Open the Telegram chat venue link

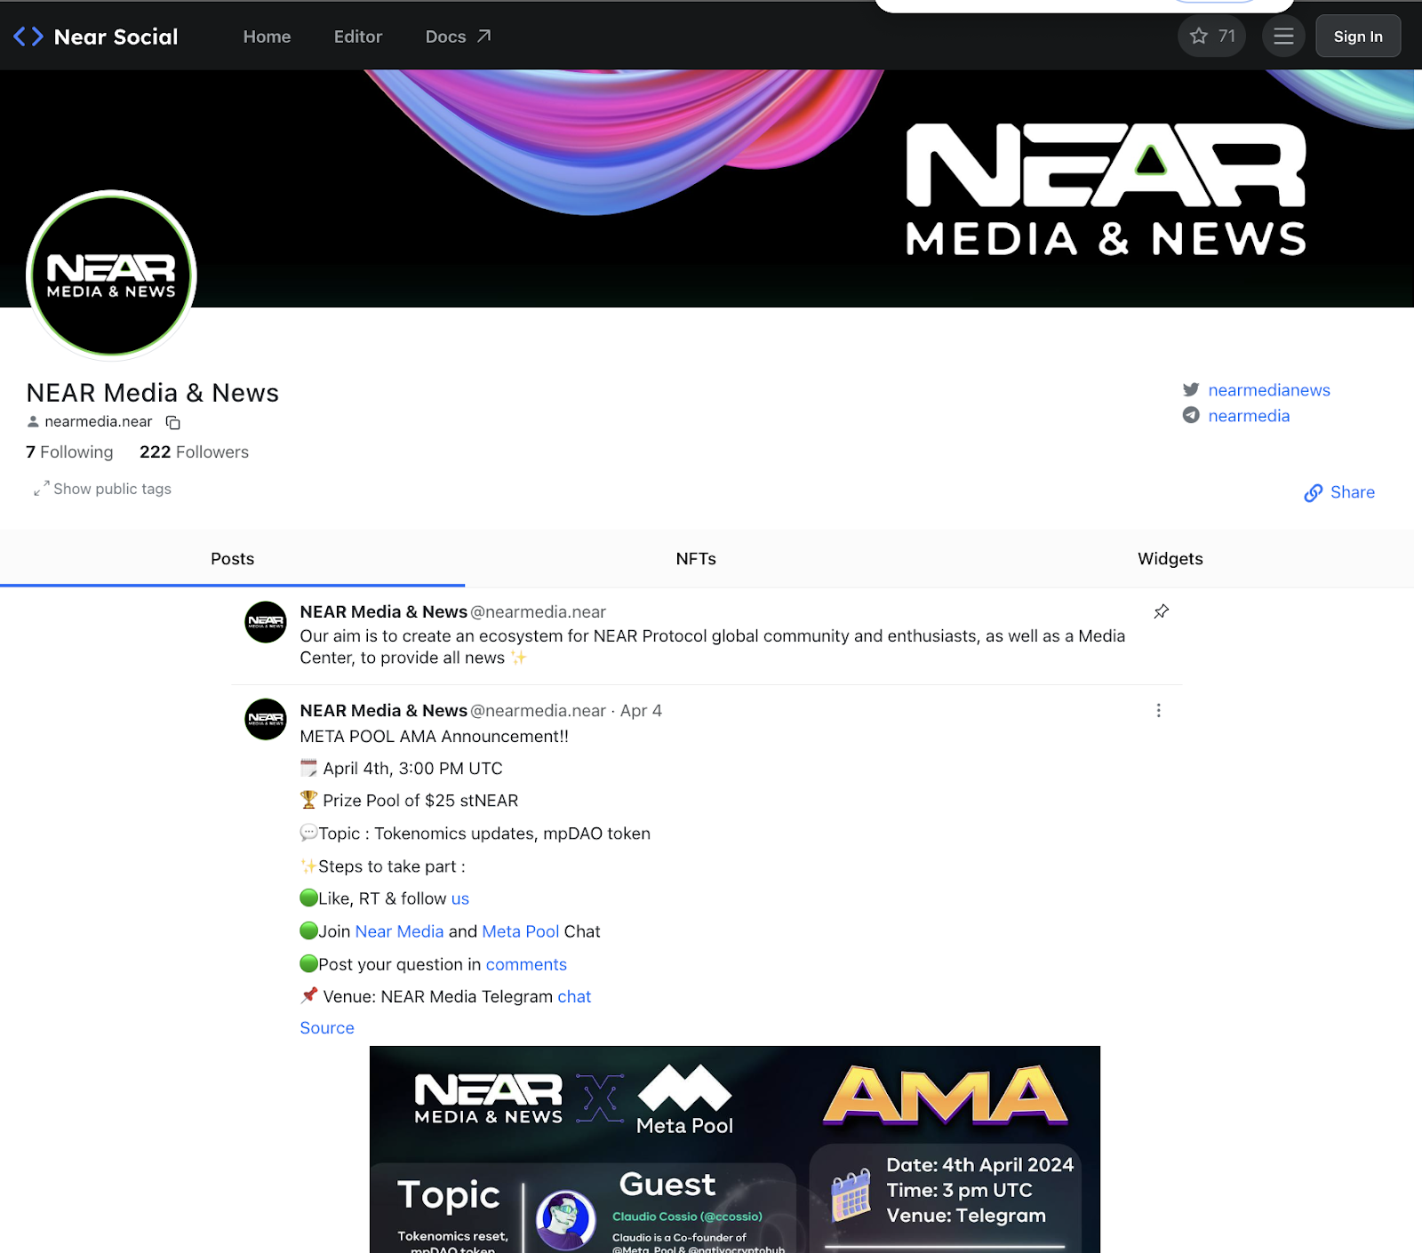(x=574, y=997)
